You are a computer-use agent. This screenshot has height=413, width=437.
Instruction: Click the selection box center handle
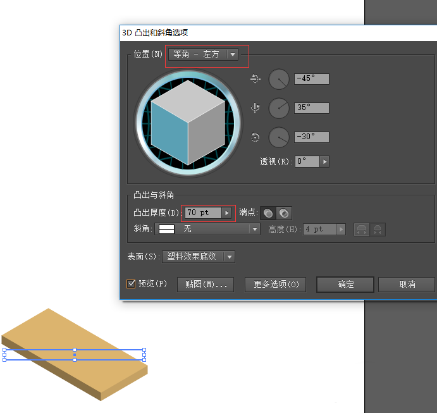click(x=75, y=355)
